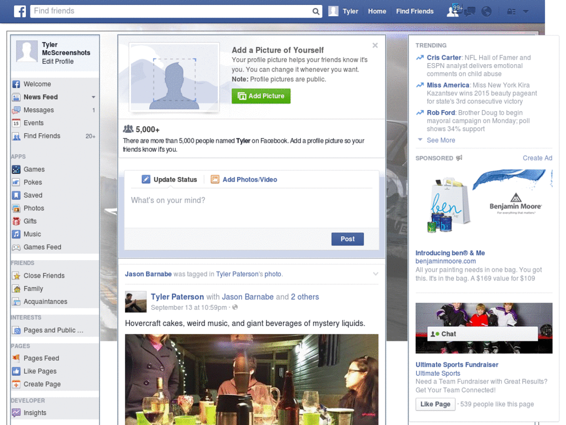Click the green Add Picture button
Viewport: 566px width, 425px height.
pos(261,96)
